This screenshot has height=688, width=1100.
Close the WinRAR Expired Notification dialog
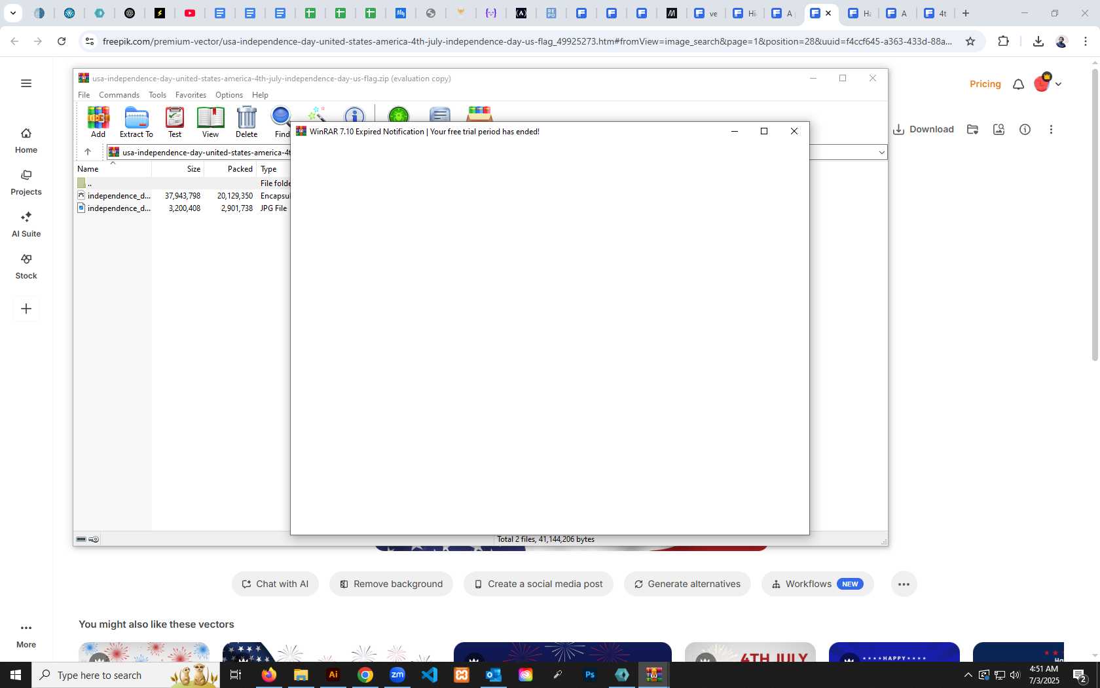794,131
